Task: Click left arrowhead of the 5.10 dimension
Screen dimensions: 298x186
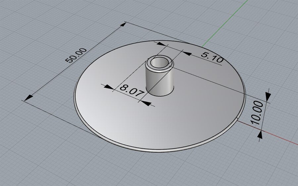Action: click(x=161, y=44)
